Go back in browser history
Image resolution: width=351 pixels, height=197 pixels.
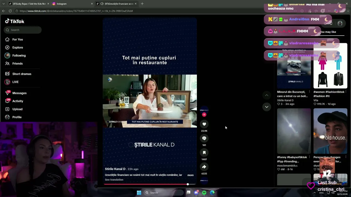coord(4,11)
